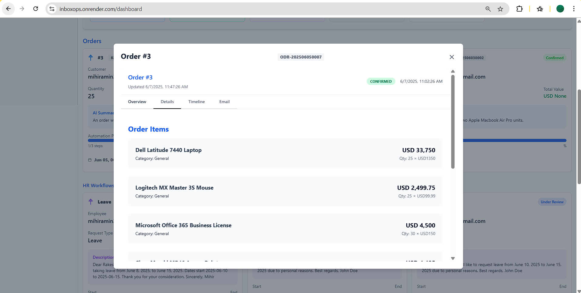Click the browser forward arrow
581x293 pixels.
tap(22, 9)
